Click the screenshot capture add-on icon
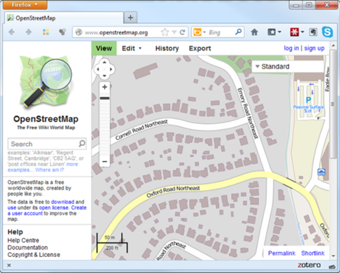Viewport: 340px width, 273px height. tap(313, 32)
